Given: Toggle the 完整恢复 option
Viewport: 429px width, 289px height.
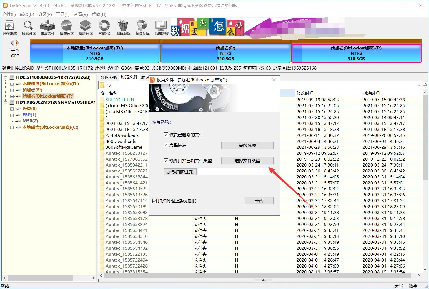Looking at the screenshot, I should [166, 145].
